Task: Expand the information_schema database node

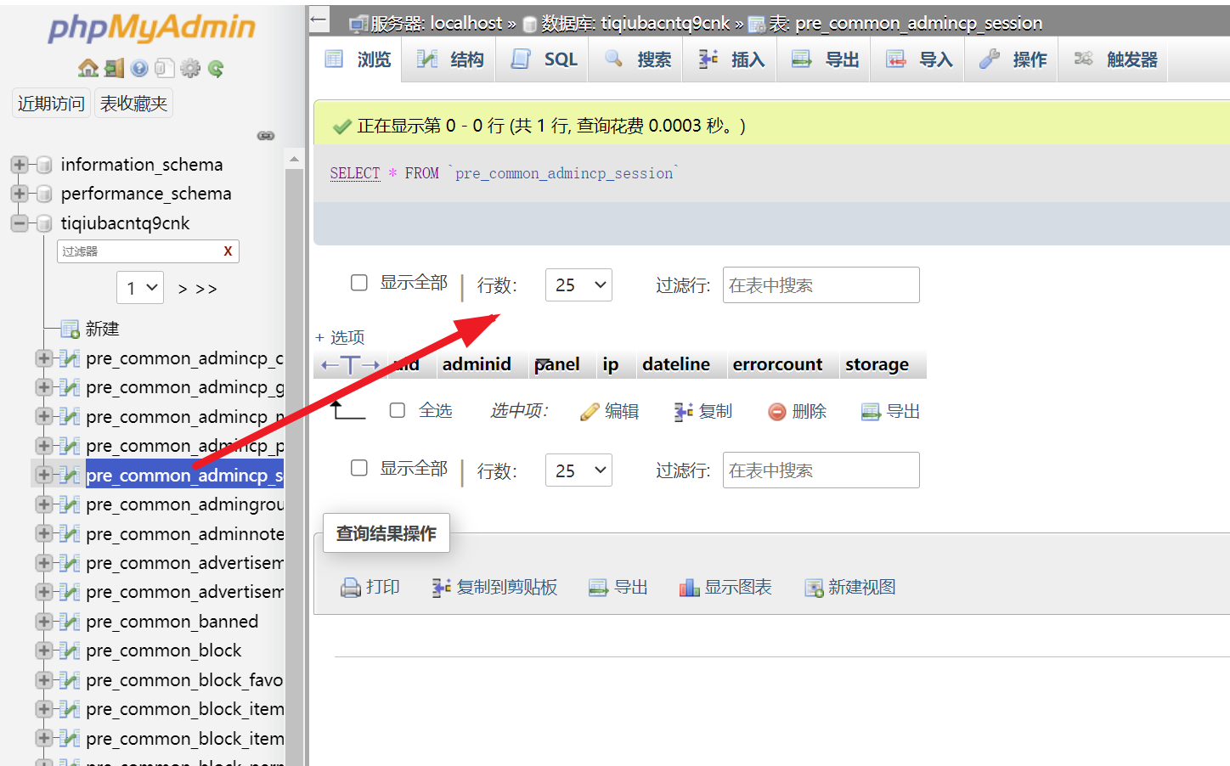Action: coord(19,165)
